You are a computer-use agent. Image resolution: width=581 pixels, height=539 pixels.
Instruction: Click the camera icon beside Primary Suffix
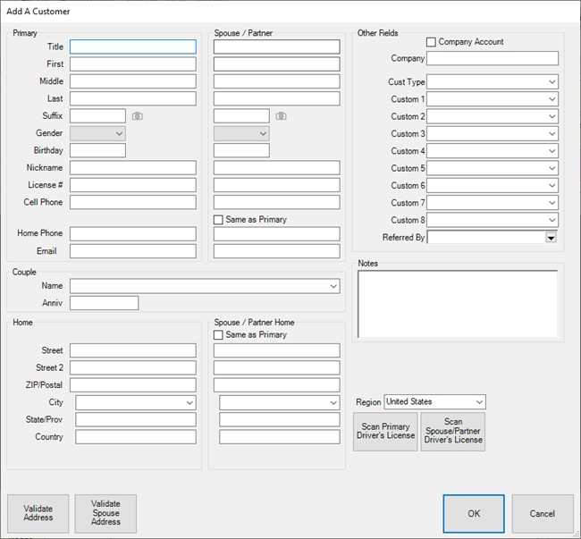click(x=137, y=116)
